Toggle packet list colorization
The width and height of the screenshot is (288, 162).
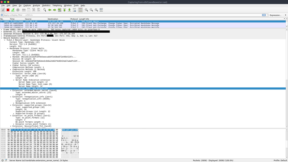click(80, 10)
